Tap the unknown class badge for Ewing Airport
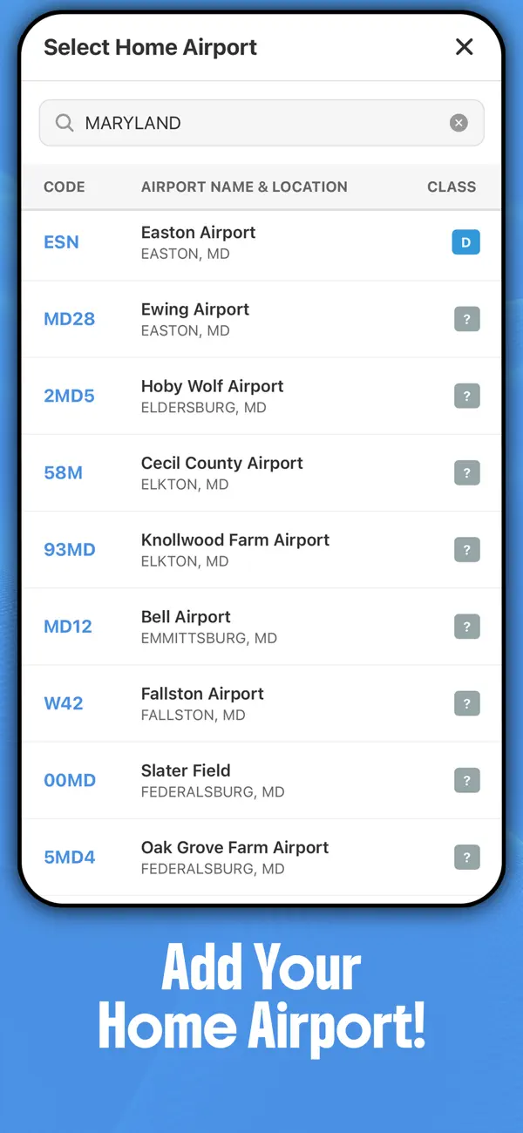523x1133 pixels. [467, 319]
